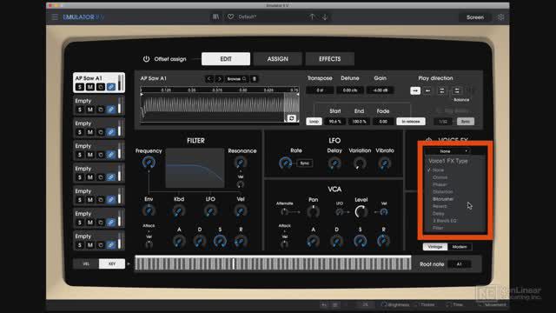
Task: Select the third play direction mode icon
Action: click(x=442, y=90)
